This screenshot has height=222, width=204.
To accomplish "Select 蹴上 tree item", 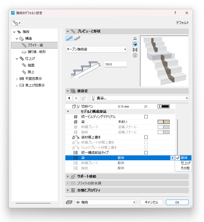I will pos(31,72).
